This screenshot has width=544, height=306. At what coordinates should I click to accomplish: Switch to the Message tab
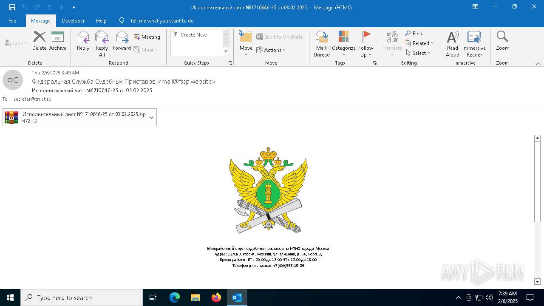point(41,21)
